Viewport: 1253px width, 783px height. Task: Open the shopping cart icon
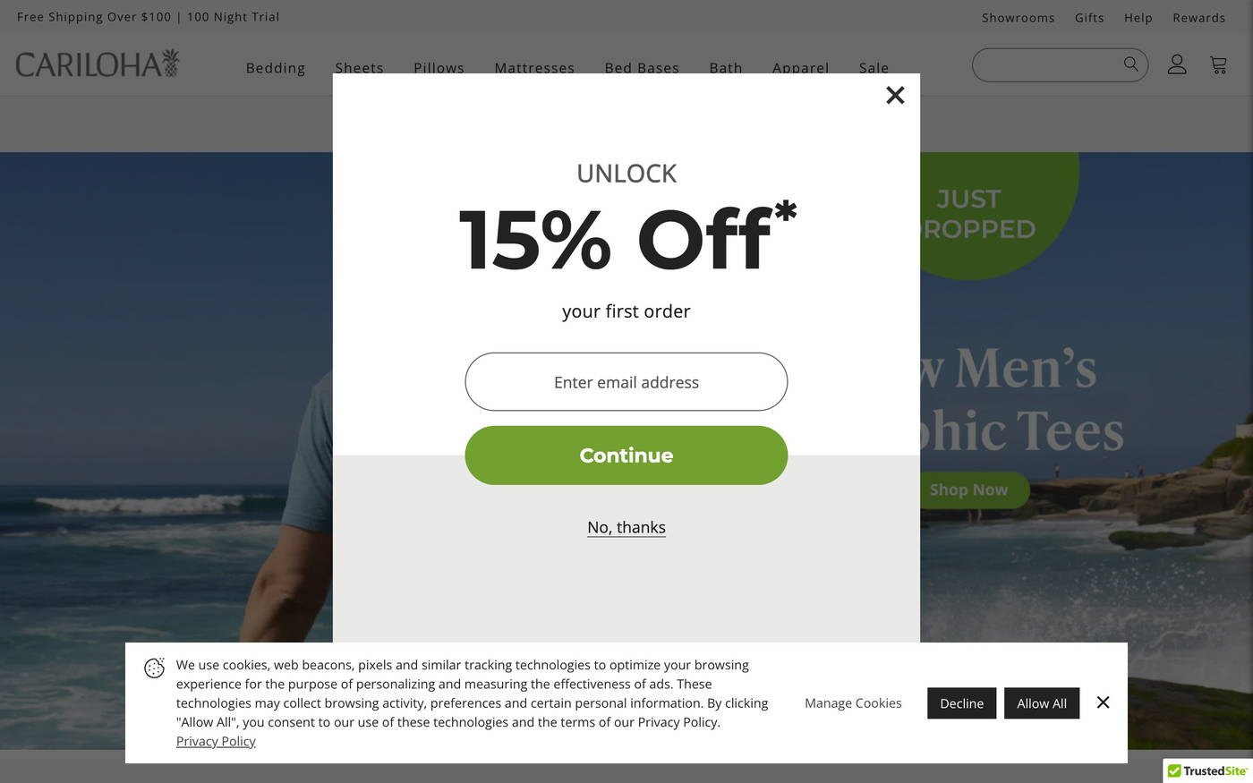point(1218,64)
